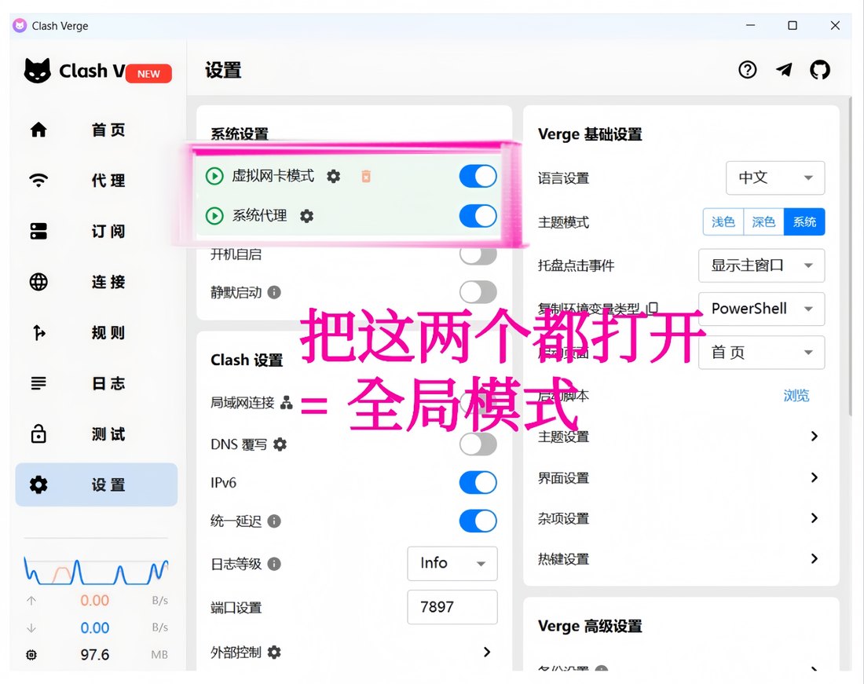Click the logs lines icon in sidebar
864x684 pixels.
pyautogui.click(x=38, y=382)
